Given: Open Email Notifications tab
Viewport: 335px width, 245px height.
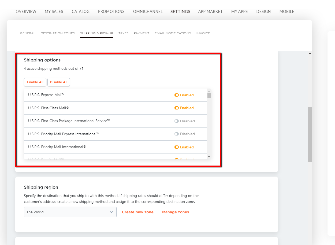Looking at the screenshot, I should click(173, 33).
